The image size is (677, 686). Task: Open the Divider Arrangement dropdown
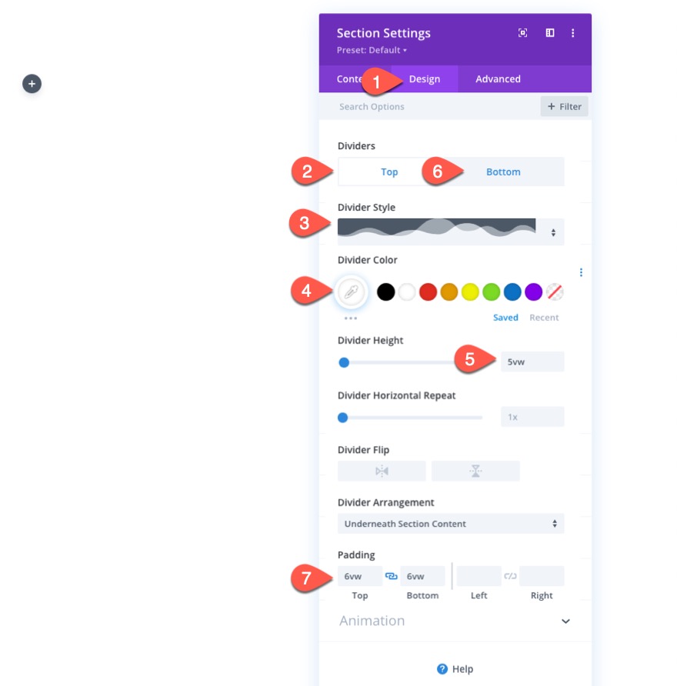451,524
